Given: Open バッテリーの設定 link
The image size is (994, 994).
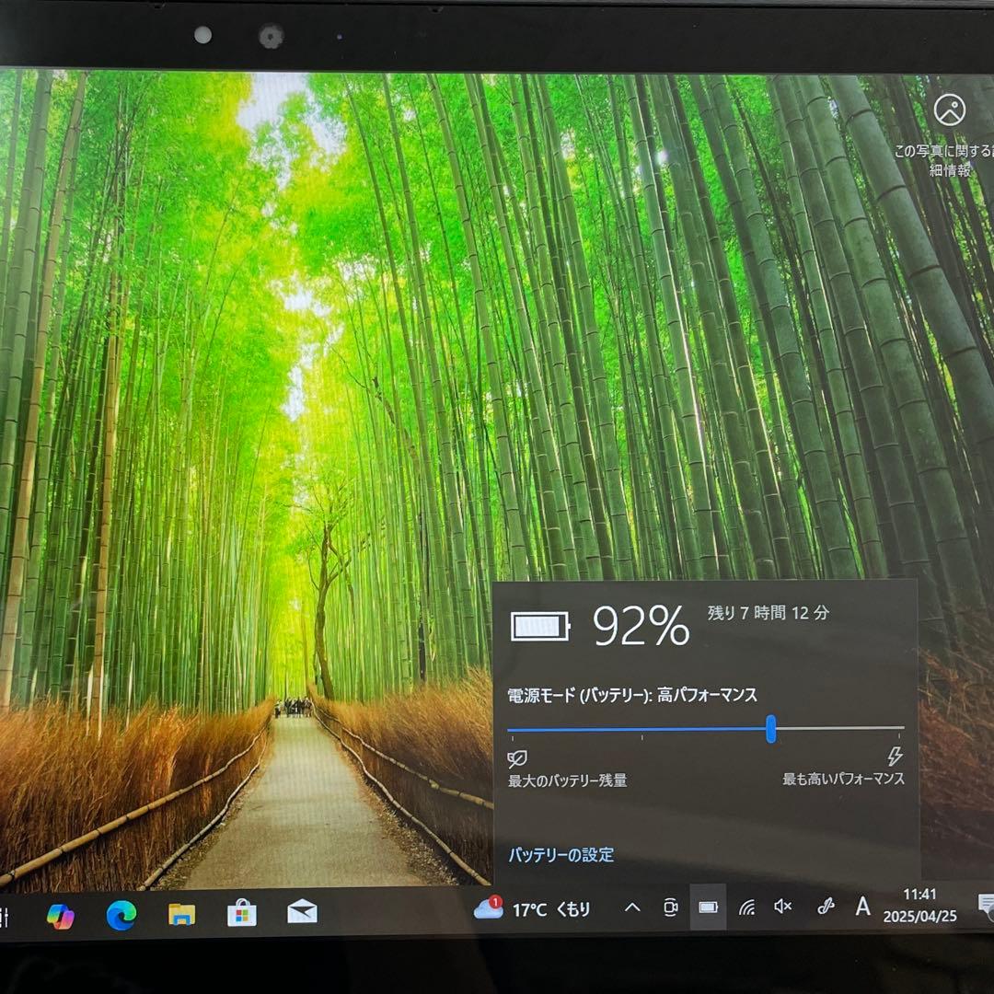Looking at the screenshot, I should coord(560,856).
